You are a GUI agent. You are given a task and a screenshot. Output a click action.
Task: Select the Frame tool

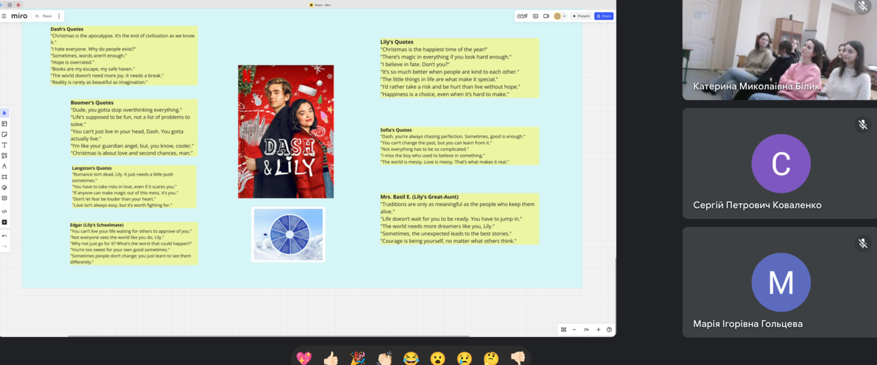5,177
